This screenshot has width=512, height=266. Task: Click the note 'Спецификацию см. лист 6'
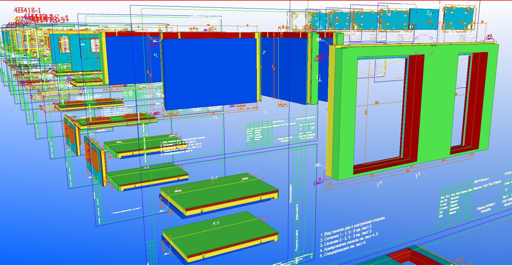click(343, 249)
